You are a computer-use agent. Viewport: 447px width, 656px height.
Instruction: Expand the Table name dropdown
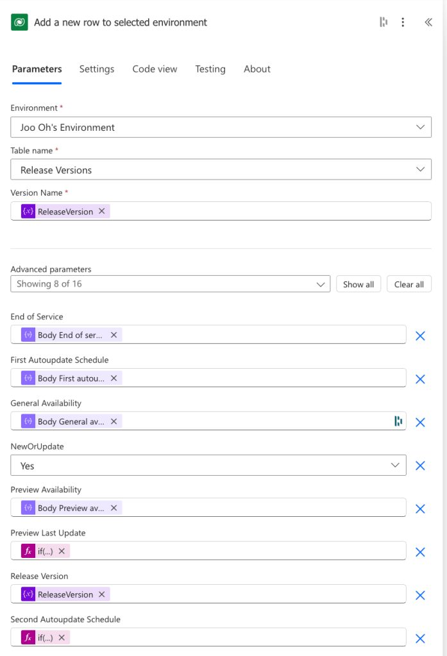coord(221,170)
